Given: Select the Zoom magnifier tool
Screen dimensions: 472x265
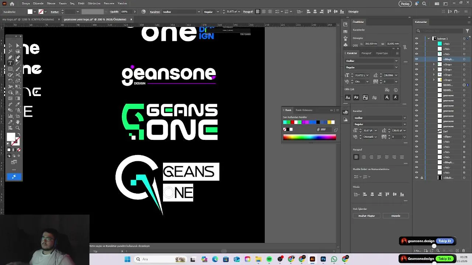Looking at the screenshot, I should 18,128.
